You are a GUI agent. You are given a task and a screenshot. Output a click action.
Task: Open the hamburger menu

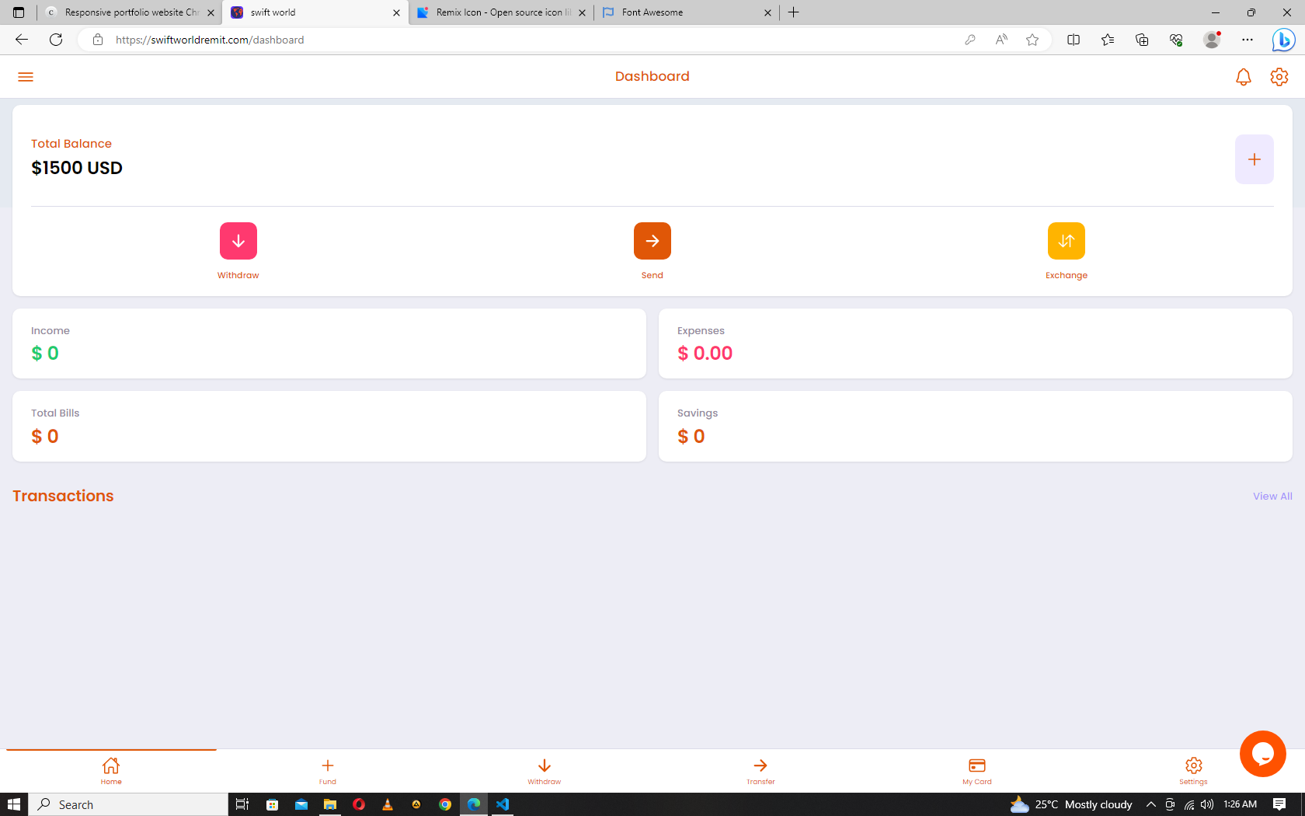point(26,77)
